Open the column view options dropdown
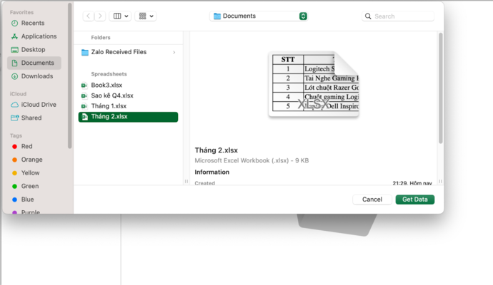 pyautogui.click(x=121, y=16)
